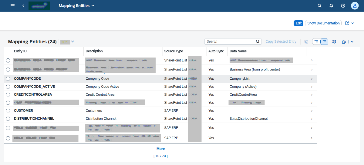Screen dimensions: 364x165
Task: Expand the Mapping Entities title dropdown
Action: (x=93, y=6)
